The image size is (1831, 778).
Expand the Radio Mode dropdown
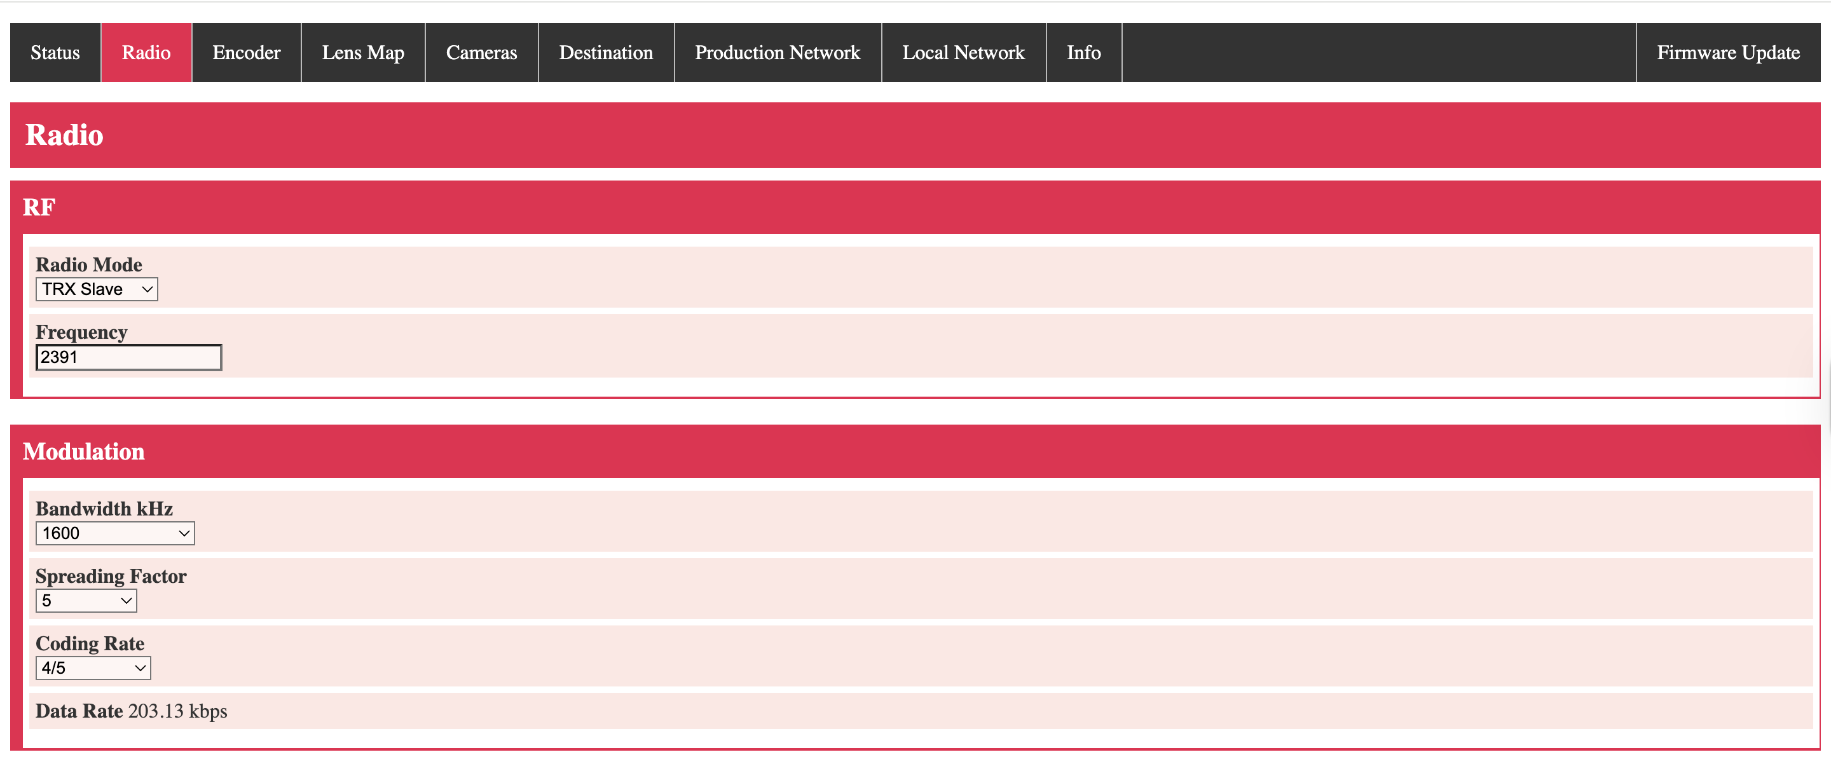pos(97,289)
